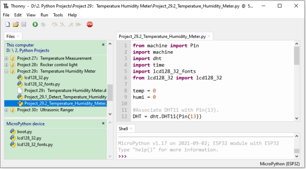Click code line 'import lcd128_32_fonts'
This screenshot has width=306, height=169.
point(164,71)
